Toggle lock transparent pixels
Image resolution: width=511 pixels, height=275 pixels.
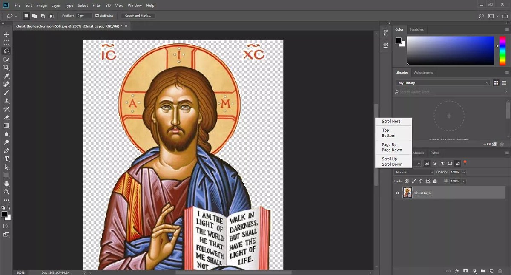tap(407, 181)
